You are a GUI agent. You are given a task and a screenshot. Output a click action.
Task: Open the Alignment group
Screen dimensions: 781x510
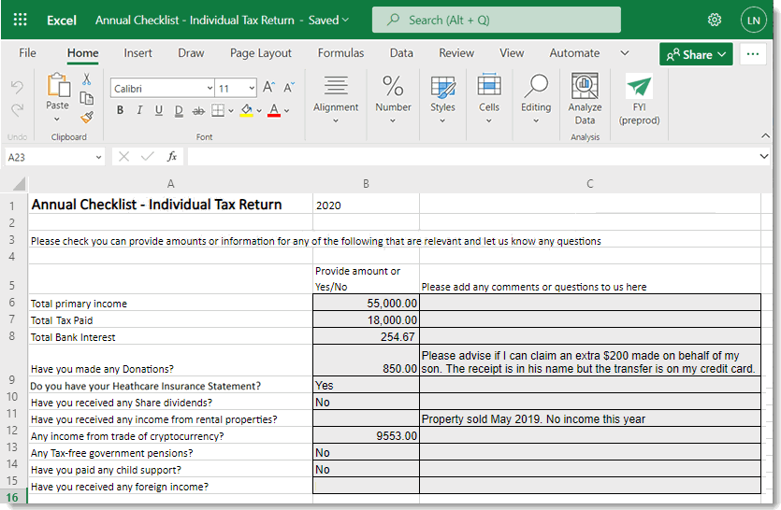(336, 98)
